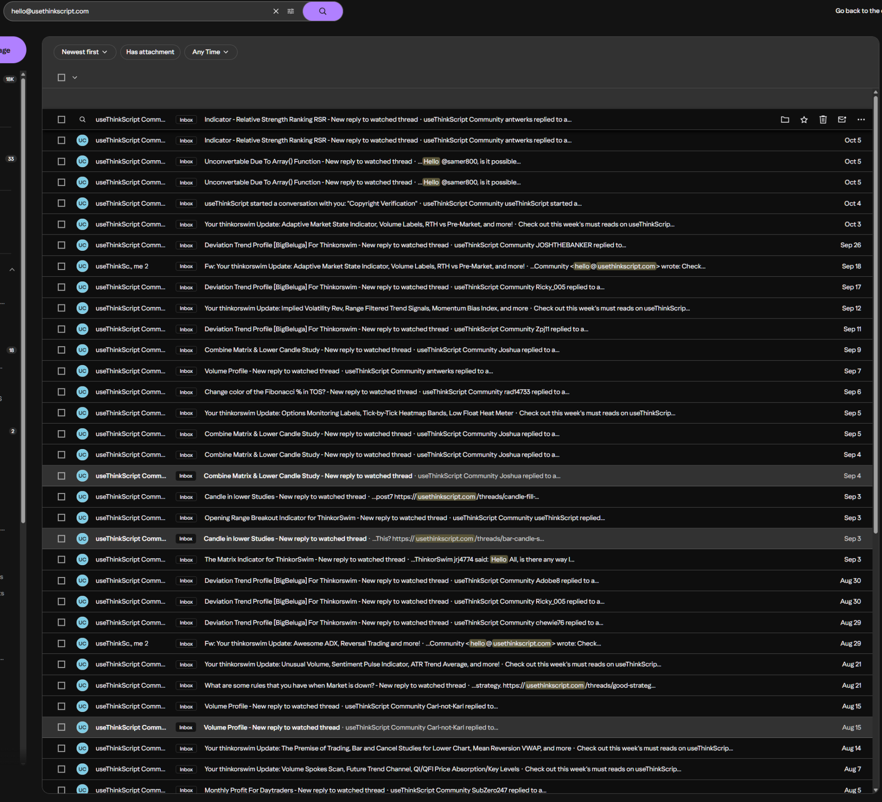Toggle the Has attachment filter
This screenshot has width=882, height=802.
(x=150, y=52)
